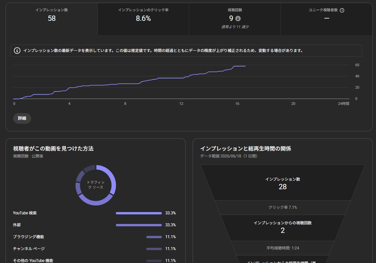Viewport: 376px width, 263px height.
Task: Click the 外部 33.3% progress bar
Action: [139, 225]
